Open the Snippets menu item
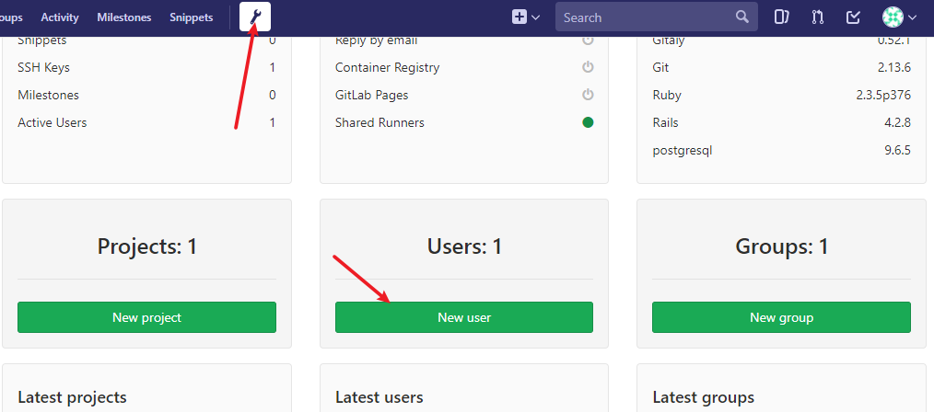 tap(192, 17)
